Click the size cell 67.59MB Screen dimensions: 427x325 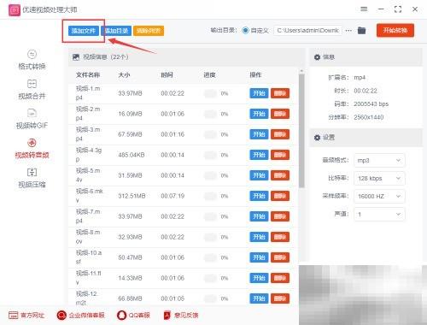point(130,134)
